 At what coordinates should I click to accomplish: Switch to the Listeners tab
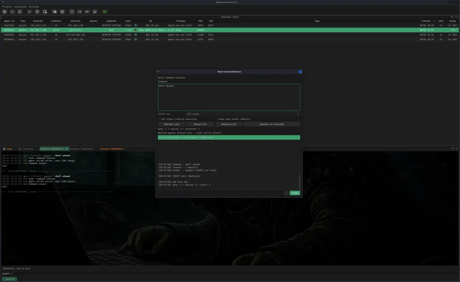(x=26, y=149)
